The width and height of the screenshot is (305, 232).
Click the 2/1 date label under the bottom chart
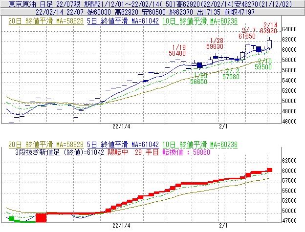point(223,226)
